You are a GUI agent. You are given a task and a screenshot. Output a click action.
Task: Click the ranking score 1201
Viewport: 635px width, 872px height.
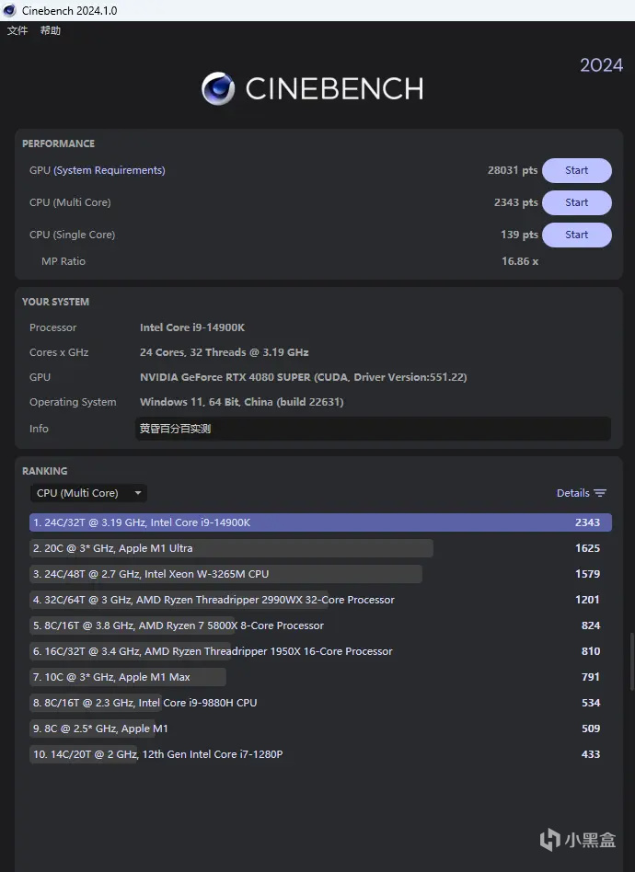click(x=588, y=600)
